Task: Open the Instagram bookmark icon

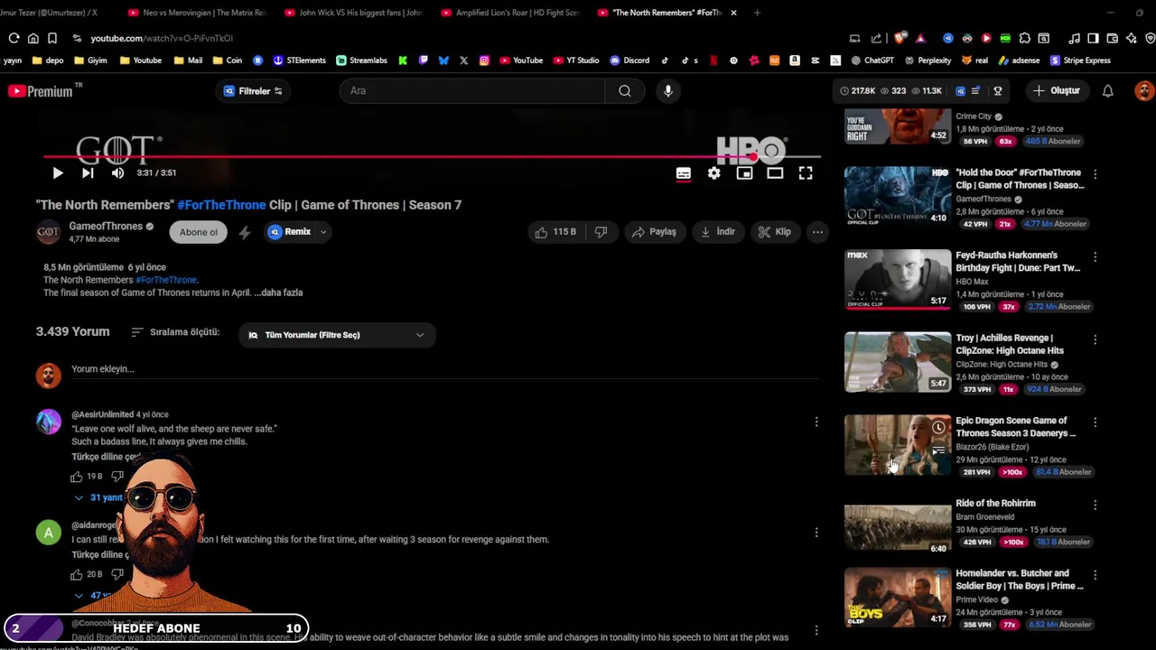Action: pyautogui.click(x=484, y=60)
